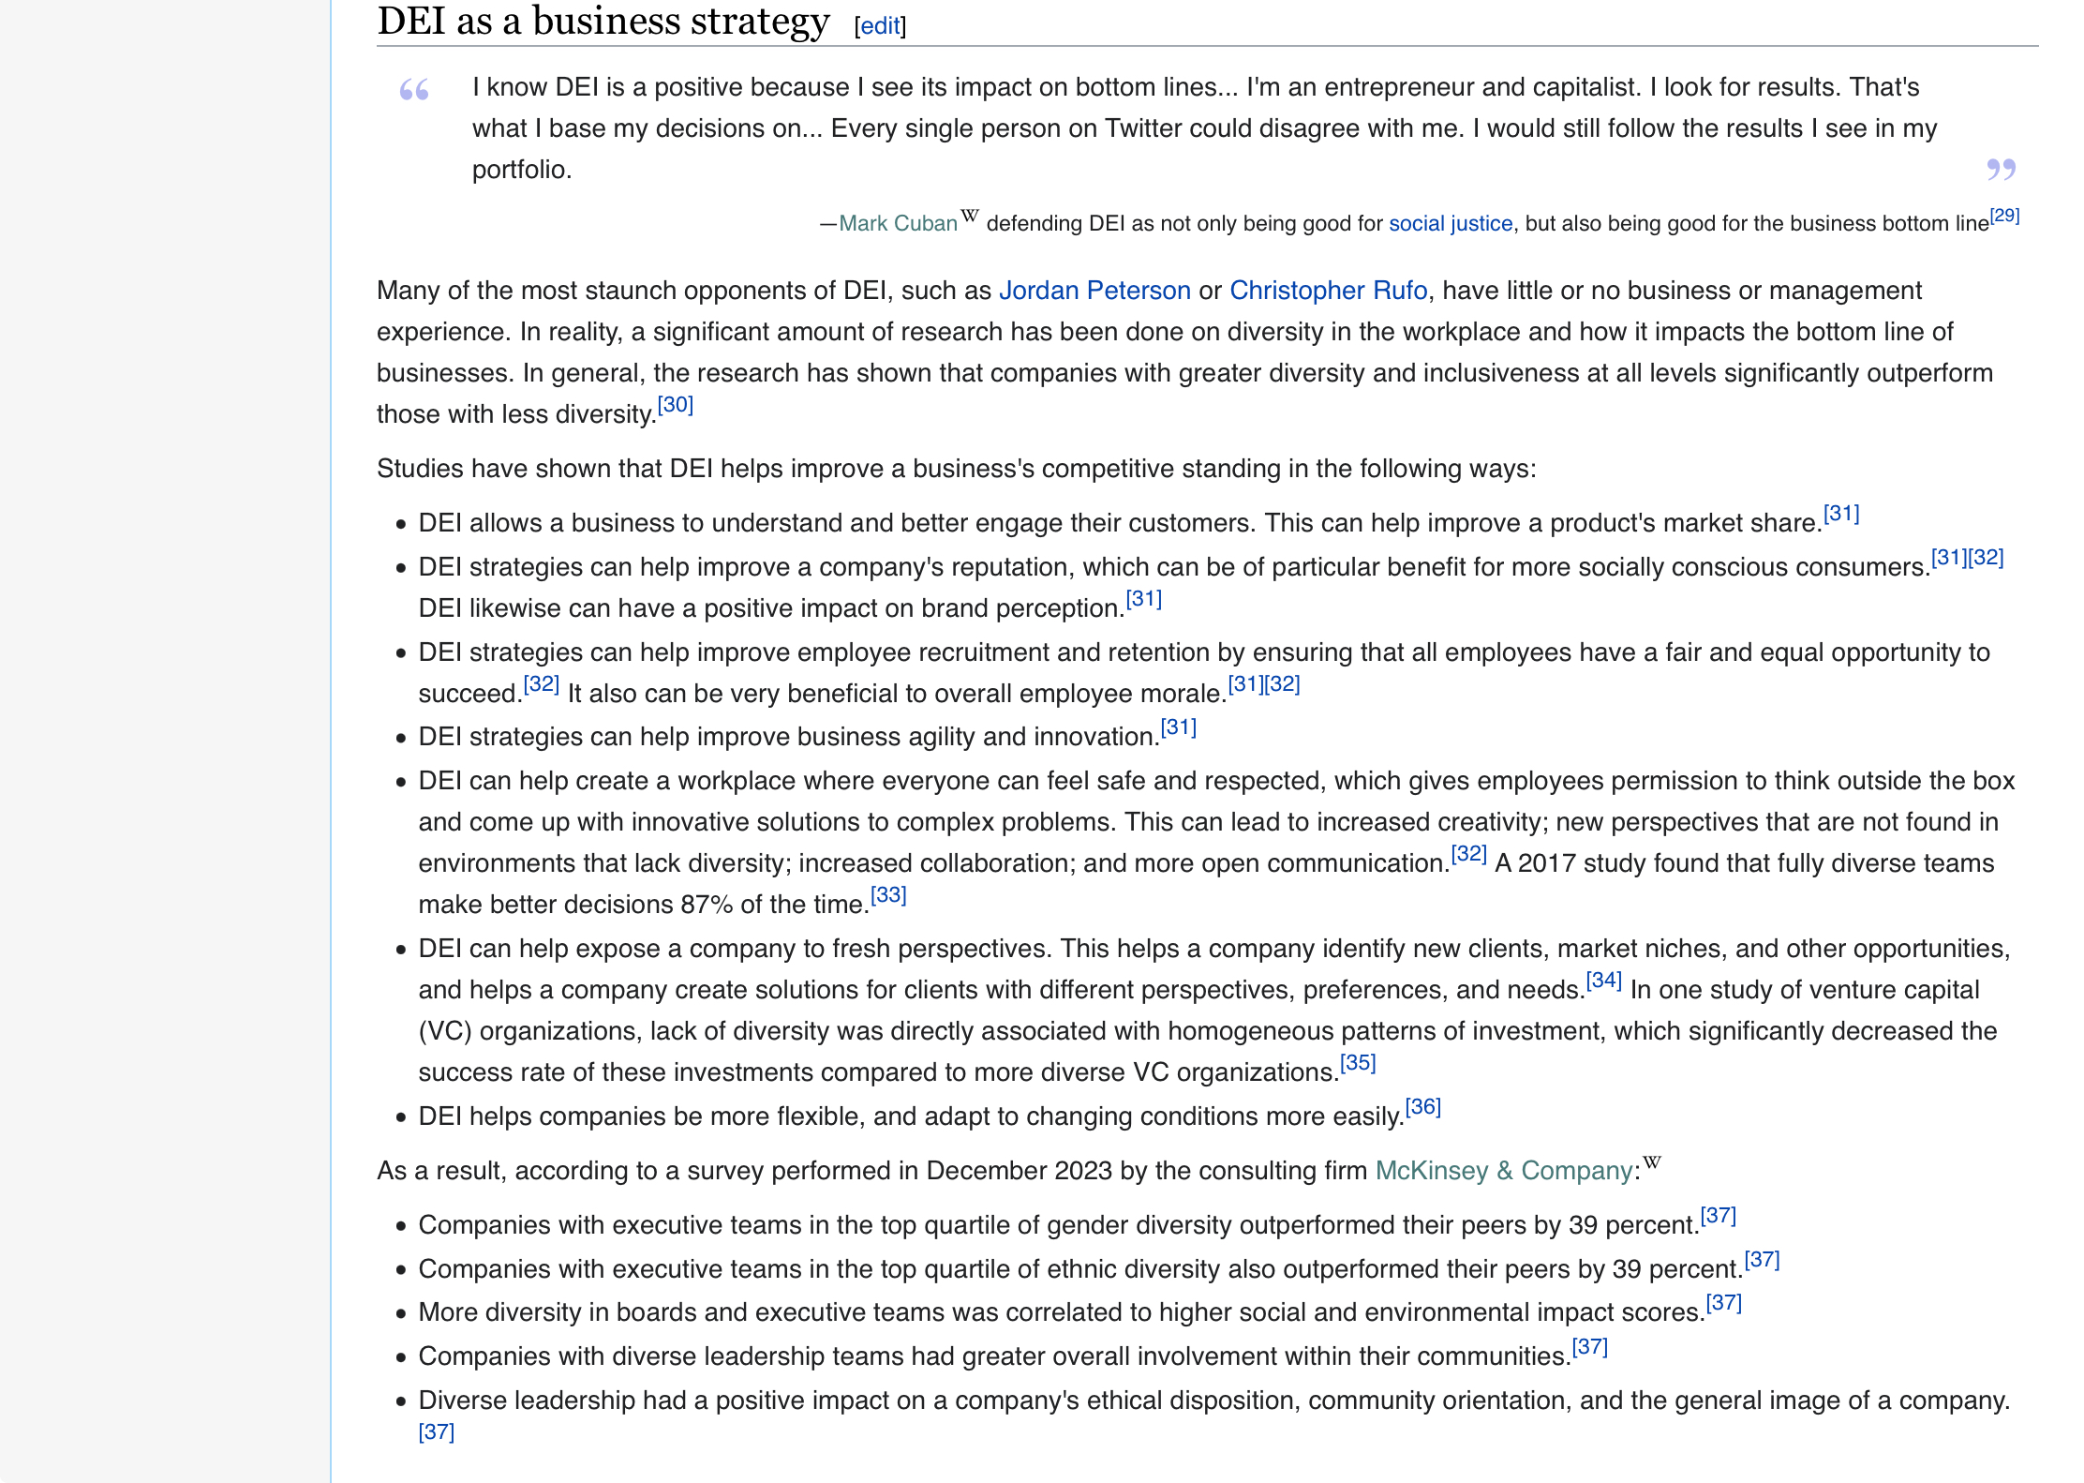Open citation 32 after 'socially conscious consumers'
Viewport: 2084px width, 1483px height.
coord(1986,558)
